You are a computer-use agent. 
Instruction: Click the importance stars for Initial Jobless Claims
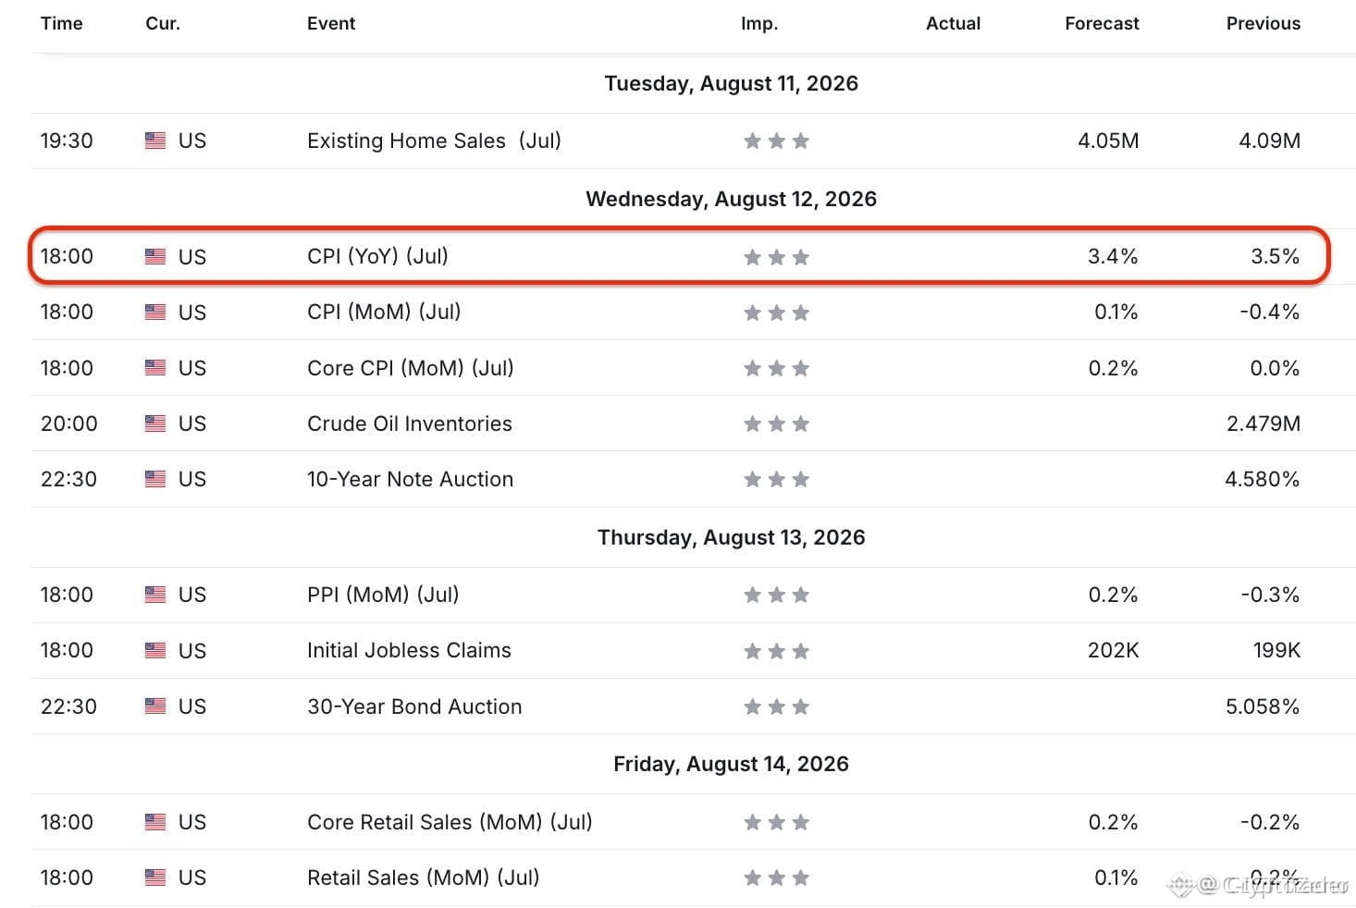(777, 651)
